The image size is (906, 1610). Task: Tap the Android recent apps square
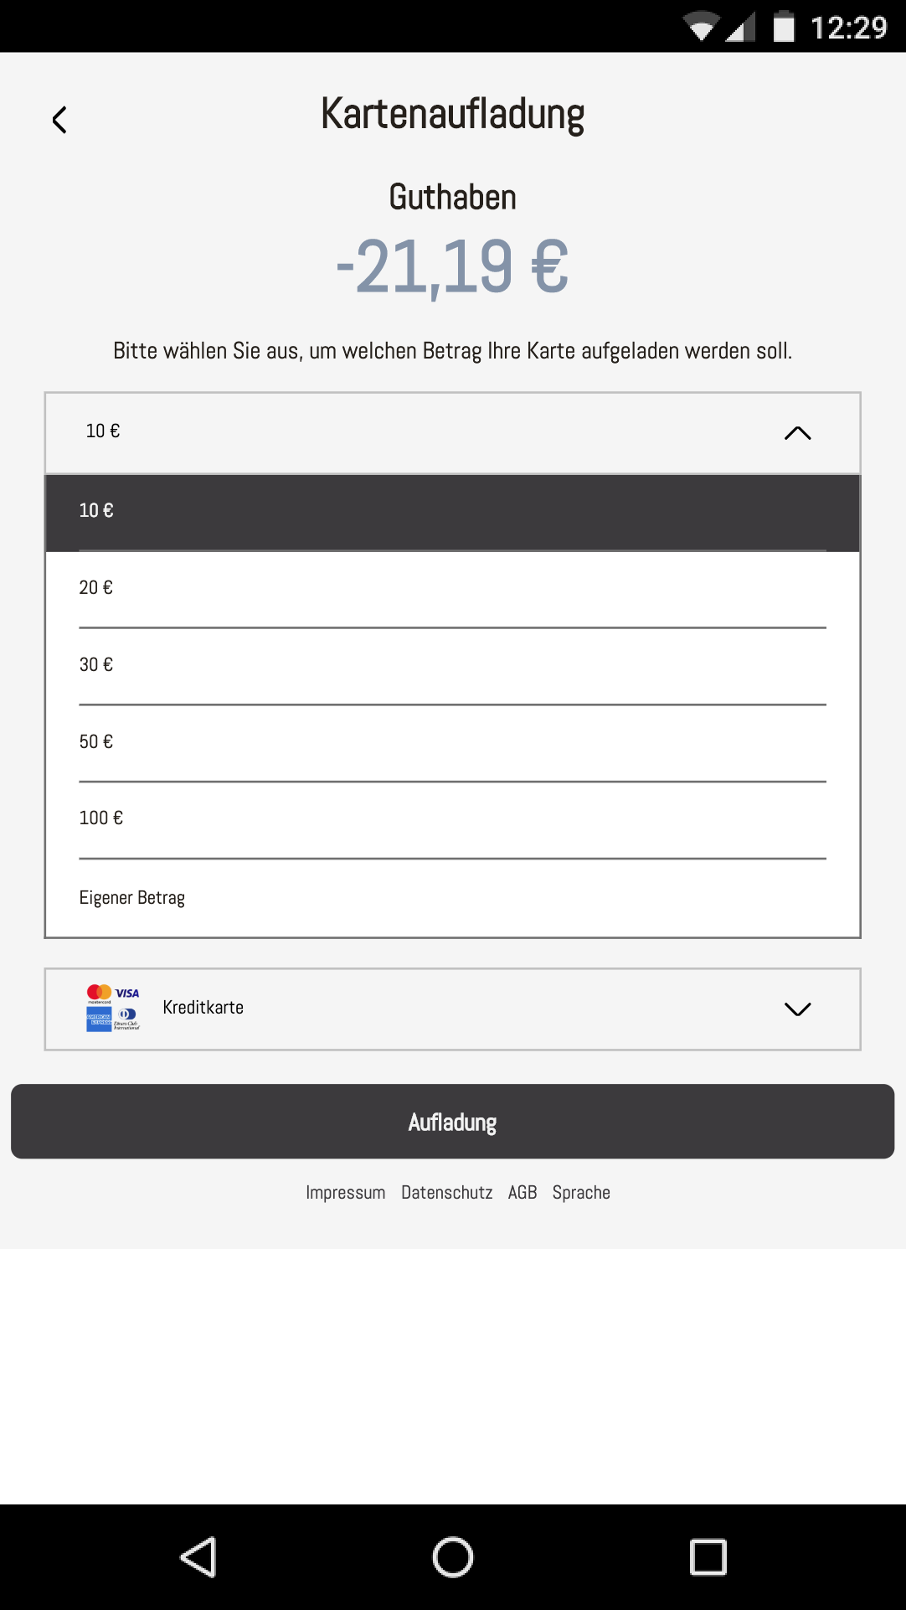click(x=708, y=1557)
